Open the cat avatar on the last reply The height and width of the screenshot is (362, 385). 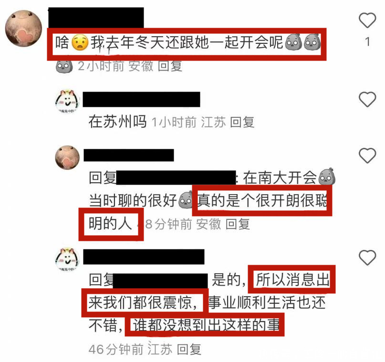(68, 259)
